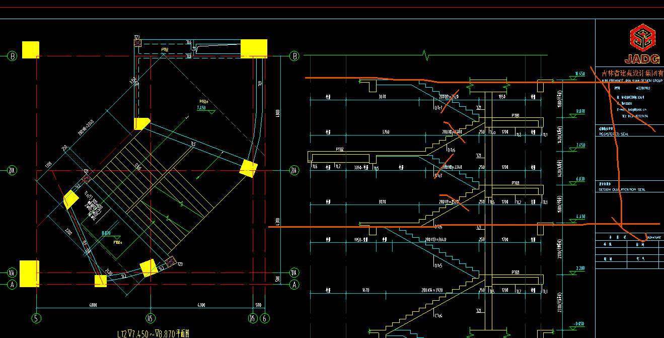Click the large yellow column near grid B and 6
This screenshot has width=664, height=338.
click(x=254, y=48)
